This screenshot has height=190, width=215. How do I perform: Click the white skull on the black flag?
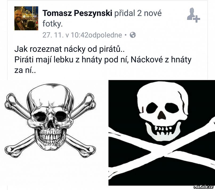pos(163,111)
